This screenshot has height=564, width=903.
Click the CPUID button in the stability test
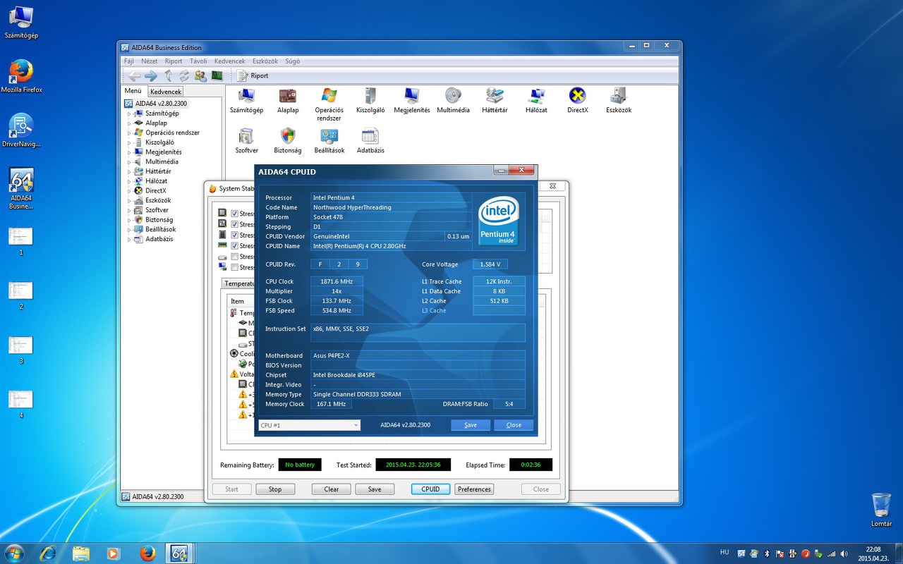click(430, 489)
